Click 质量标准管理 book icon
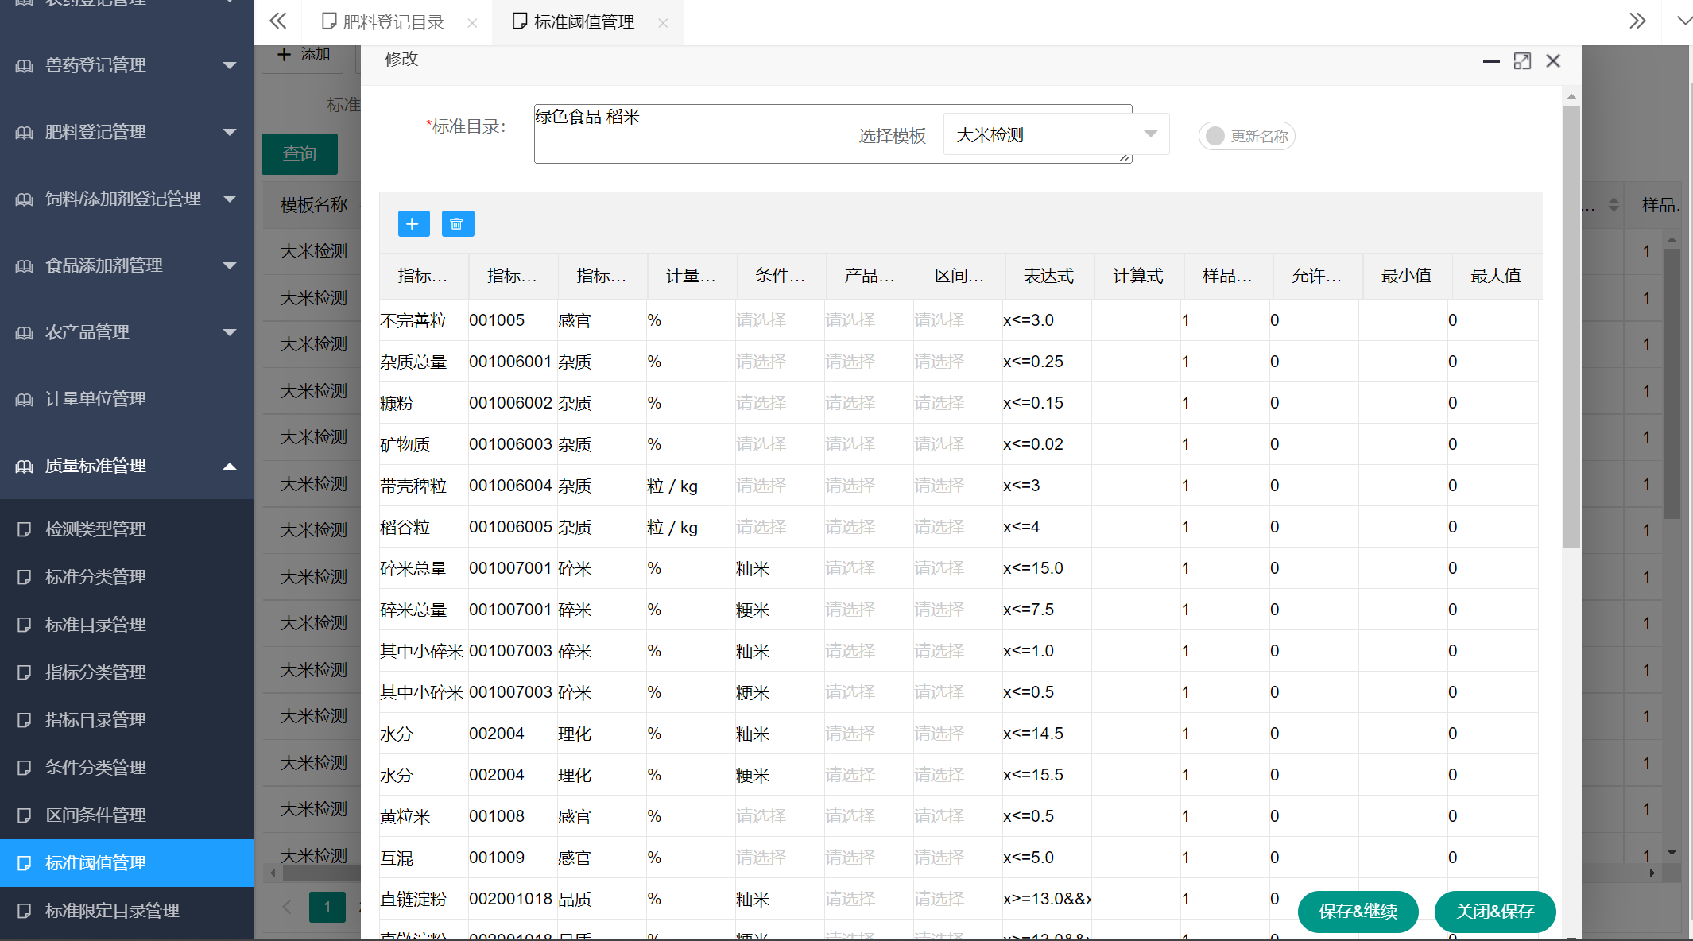This screenshot has width=1693, height=941. [25, 466]
